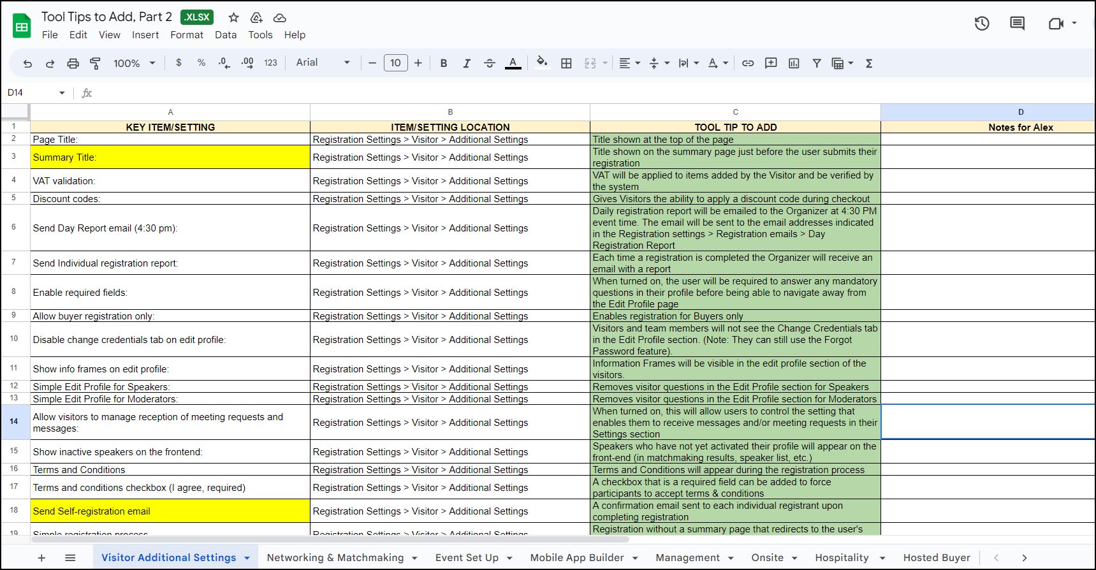
Task: Format as percent
Action: coord(201,62)
